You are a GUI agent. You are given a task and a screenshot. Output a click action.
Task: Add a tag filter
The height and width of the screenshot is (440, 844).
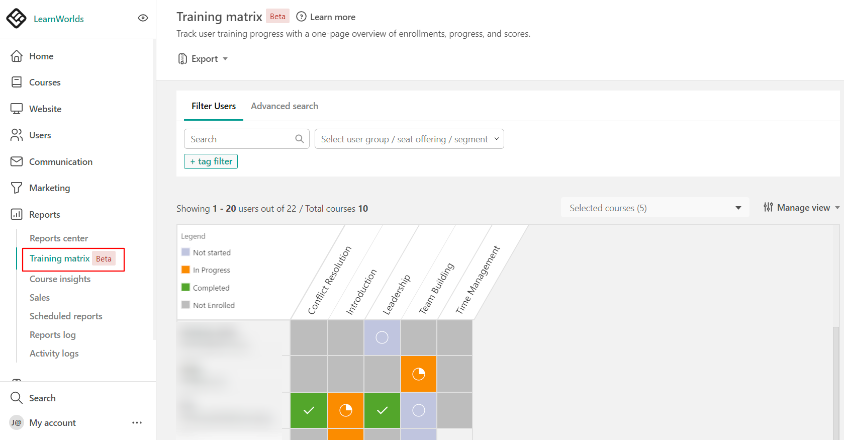(x=211, y=161)
